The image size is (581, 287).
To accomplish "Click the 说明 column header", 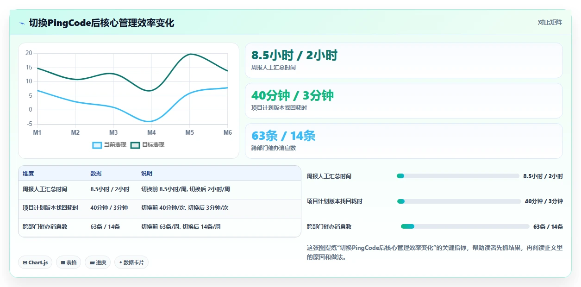I will (x=147, y=174).
